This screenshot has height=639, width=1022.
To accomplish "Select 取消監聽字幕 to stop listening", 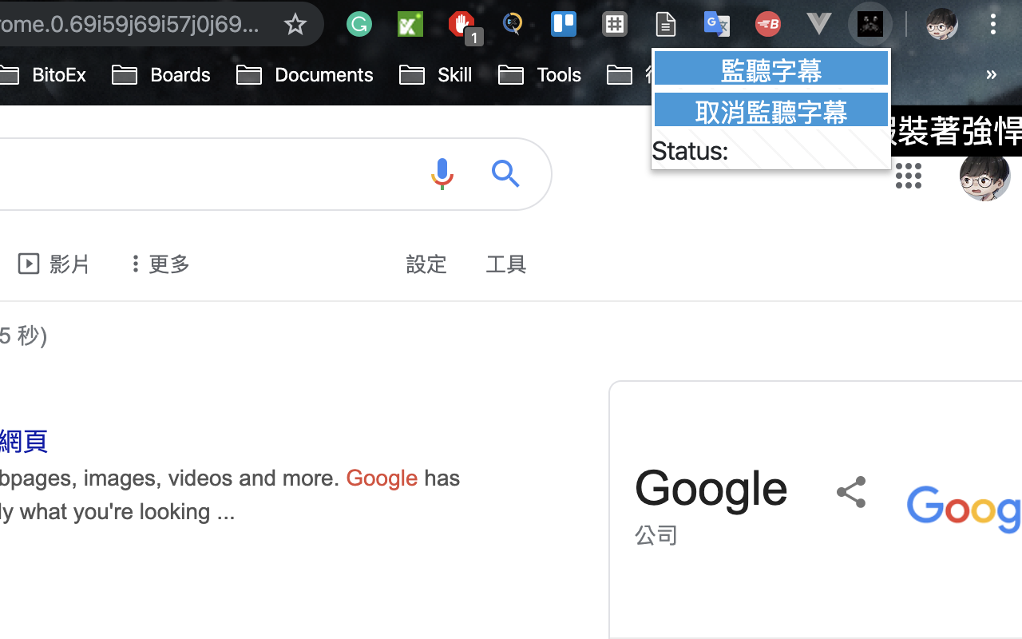I will [x=770, y=112].
